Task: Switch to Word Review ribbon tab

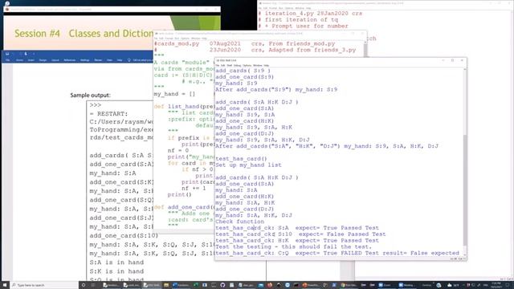Action: [98, 60]
